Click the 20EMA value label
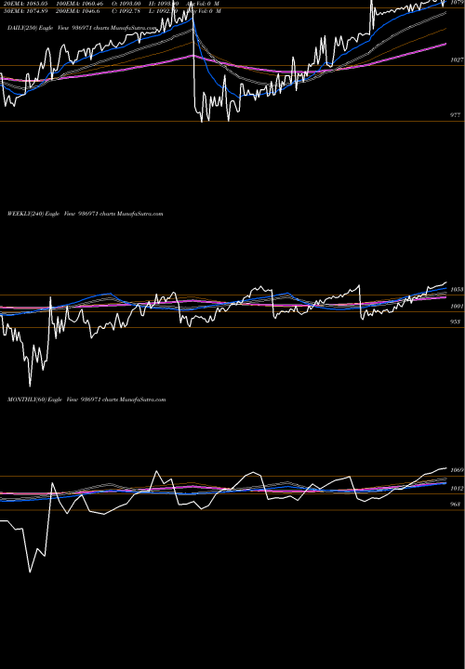Image resolution: width=465 pixels, height=669 pixels. click(26, 4)
